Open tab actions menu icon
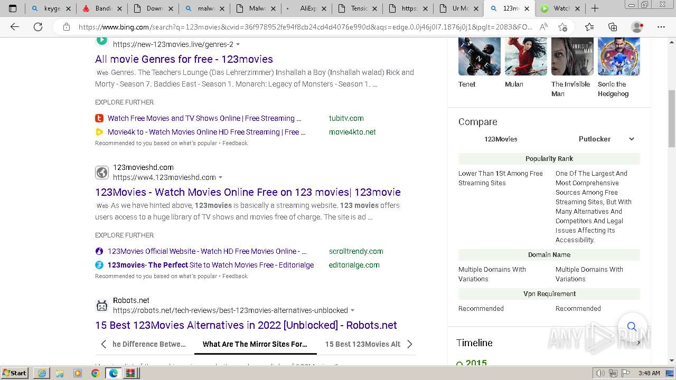This screenshot has width=676, height=380. [13, 8]
